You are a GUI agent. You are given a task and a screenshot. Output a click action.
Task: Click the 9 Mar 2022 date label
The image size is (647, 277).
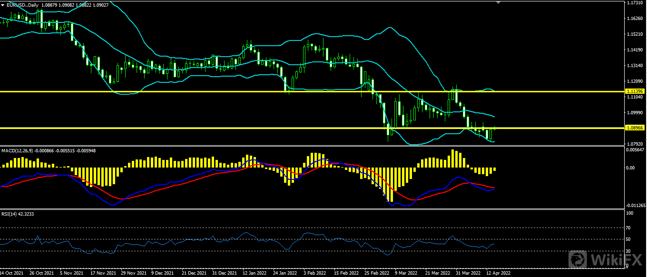coord(406,274)
